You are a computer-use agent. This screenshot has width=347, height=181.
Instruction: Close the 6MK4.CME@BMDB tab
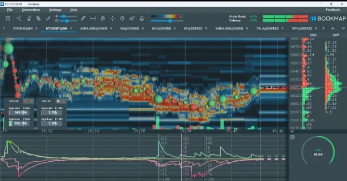click(247, 28)
